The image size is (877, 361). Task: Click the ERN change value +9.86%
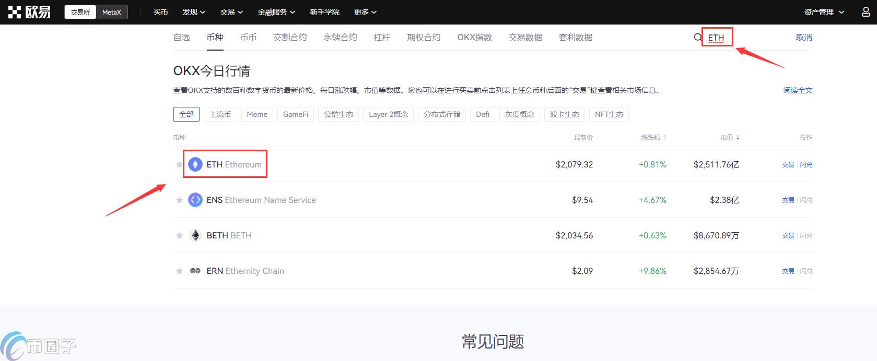tap(652, 271)
